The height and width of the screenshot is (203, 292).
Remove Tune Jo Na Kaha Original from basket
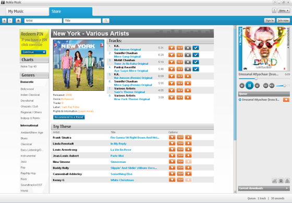[188, 62]
